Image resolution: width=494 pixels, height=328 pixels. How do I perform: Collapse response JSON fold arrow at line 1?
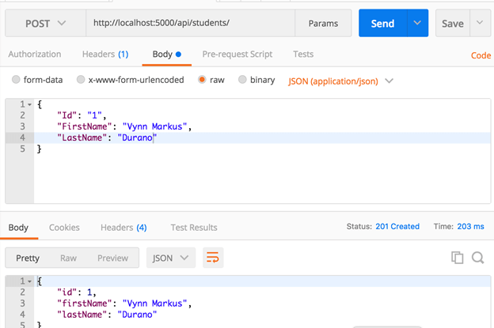(29, 281)
